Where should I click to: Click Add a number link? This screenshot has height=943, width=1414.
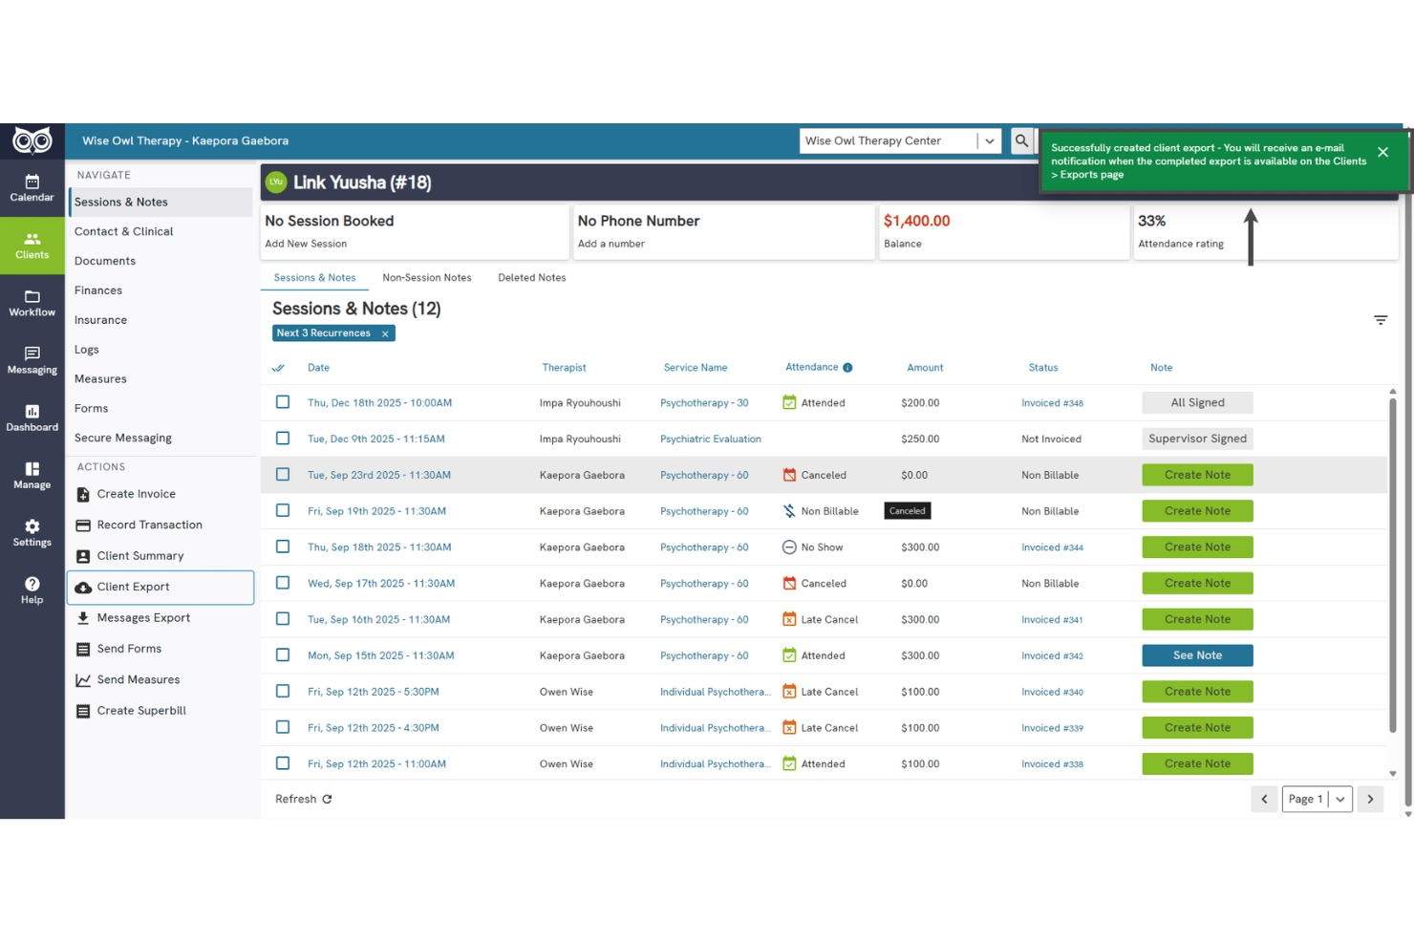(611, 244)
